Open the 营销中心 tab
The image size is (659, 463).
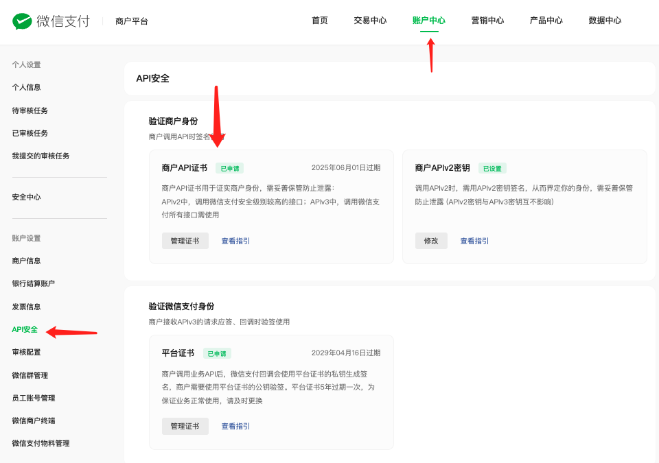487,21
